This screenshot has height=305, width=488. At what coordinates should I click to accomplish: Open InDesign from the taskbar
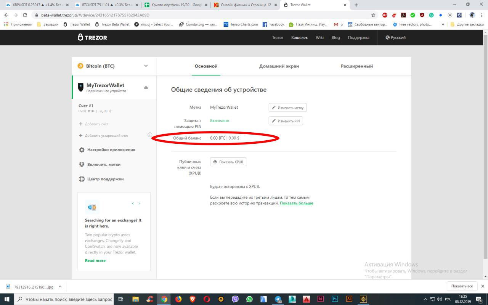click(321, 299)
